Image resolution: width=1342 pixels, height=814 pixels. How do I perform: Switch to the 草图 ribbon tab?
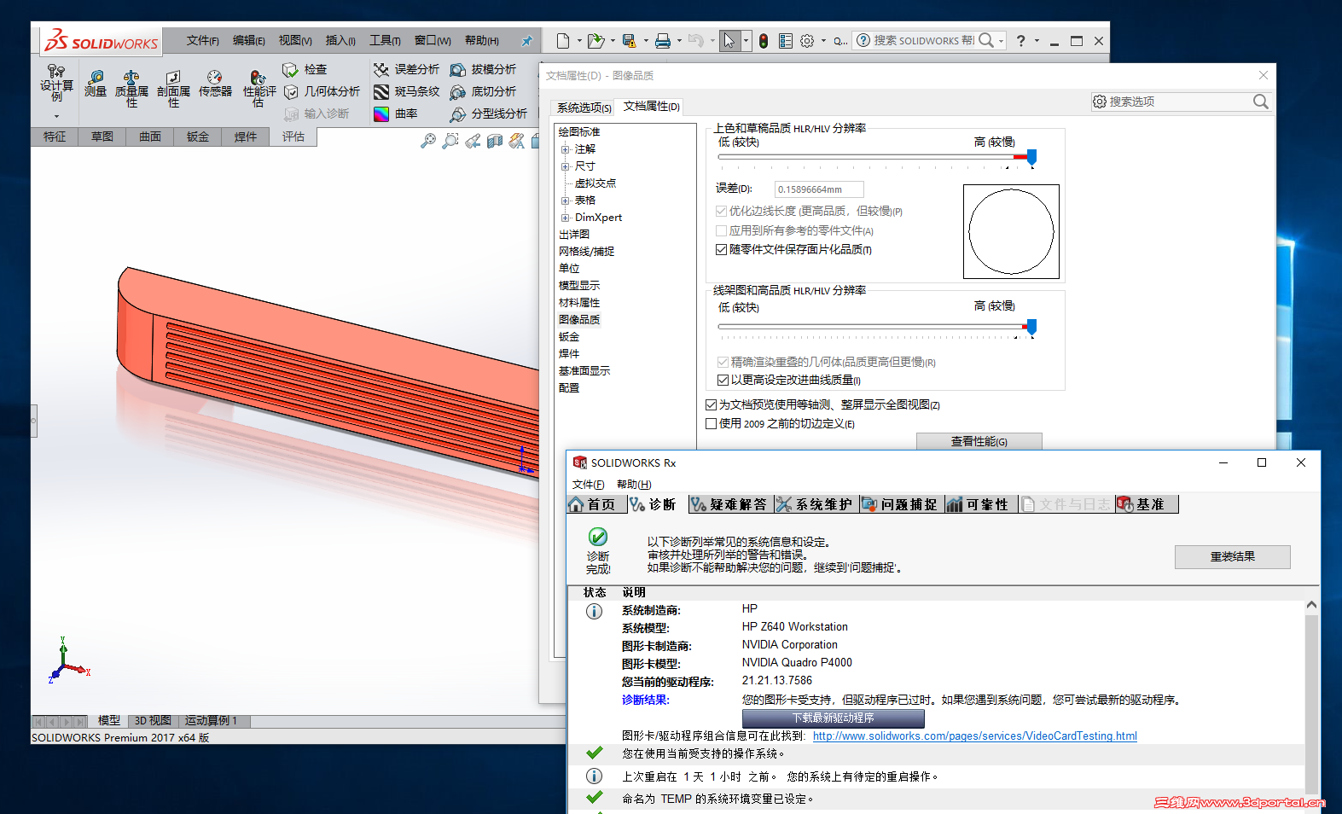click(102, 137)
